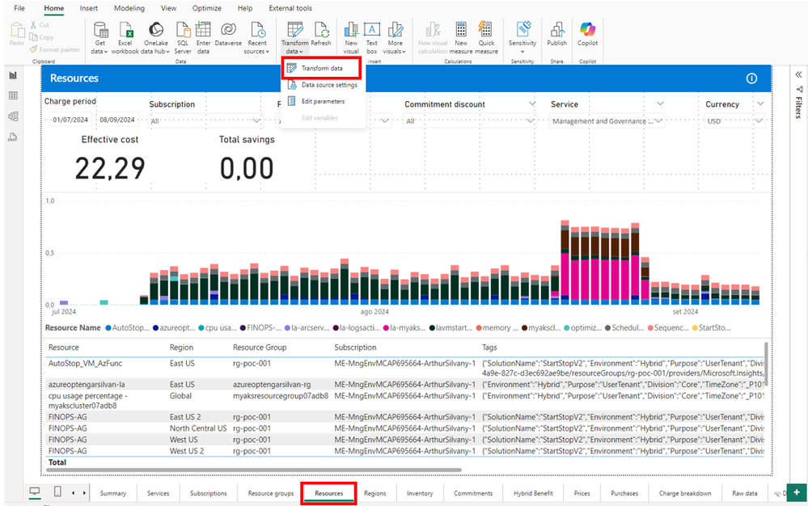
Task: Open the Optimize ribbon tab
Action: point(206,8)
